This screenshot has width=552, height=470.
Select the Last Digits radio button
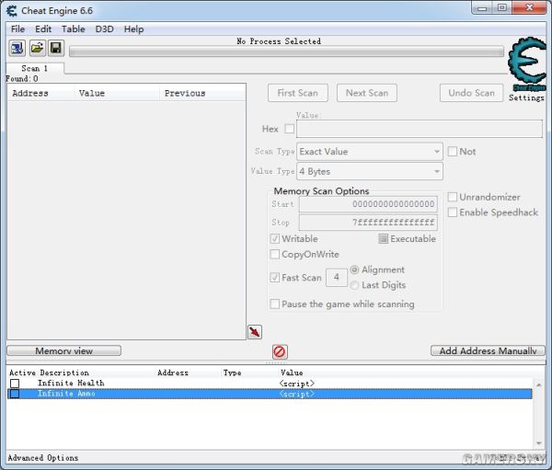[354, 285]
